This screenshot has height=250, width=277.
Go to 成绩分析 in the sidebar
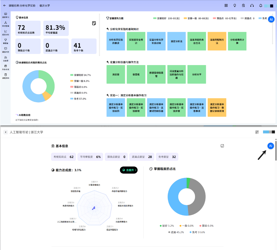click(x=6, y=32)
